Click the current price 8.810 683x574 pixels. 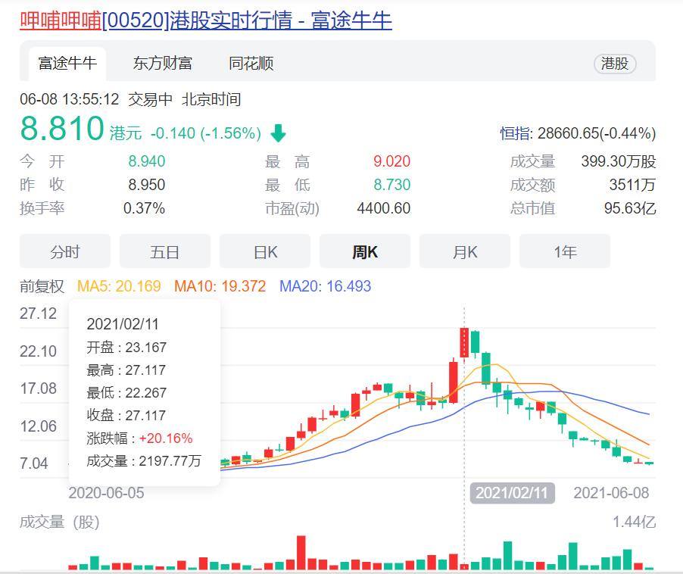coord(62,129)
